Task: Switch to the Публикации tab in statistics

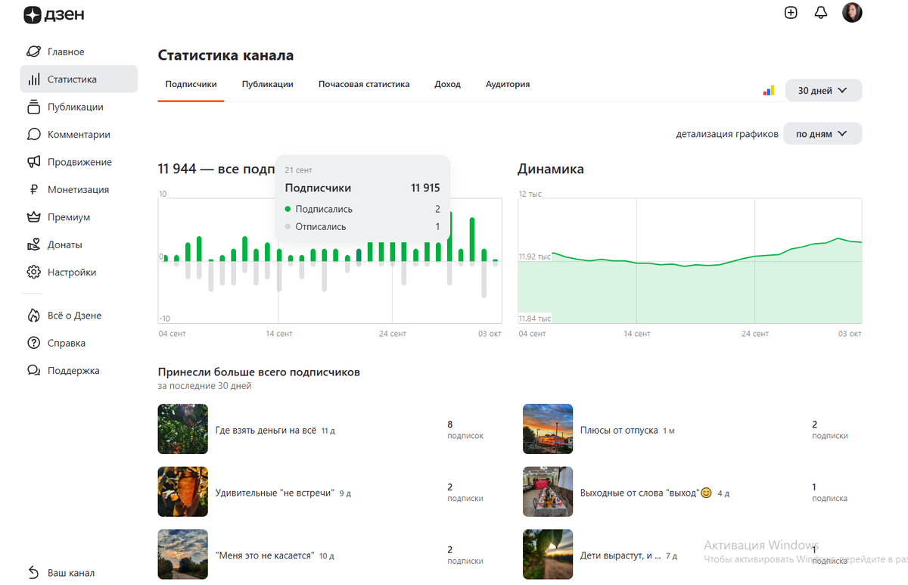Action: pyautogui.click(x=268, y=84)
